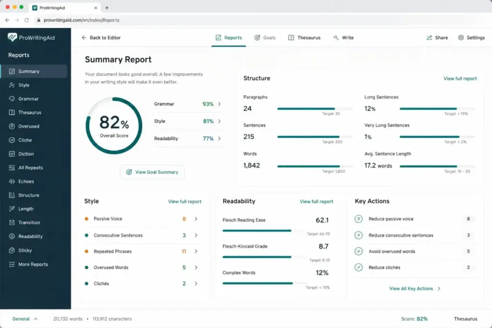Image resolution: width=492 pixels, height=328 pixels.
Task: Open the Echoes report sidebar icon
Action: coord(12,181)
